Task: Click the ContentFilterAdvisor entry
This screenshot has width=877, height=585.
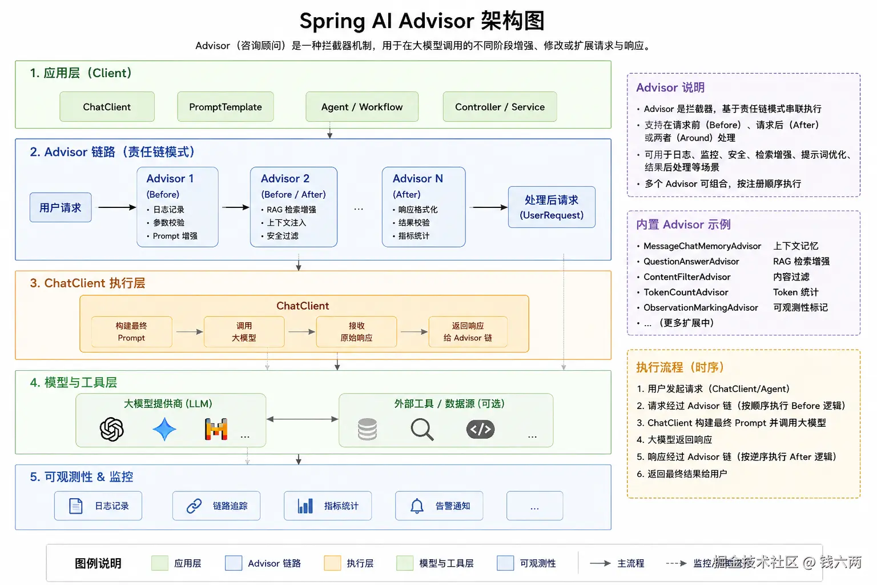Action: [x=687, y=277]
